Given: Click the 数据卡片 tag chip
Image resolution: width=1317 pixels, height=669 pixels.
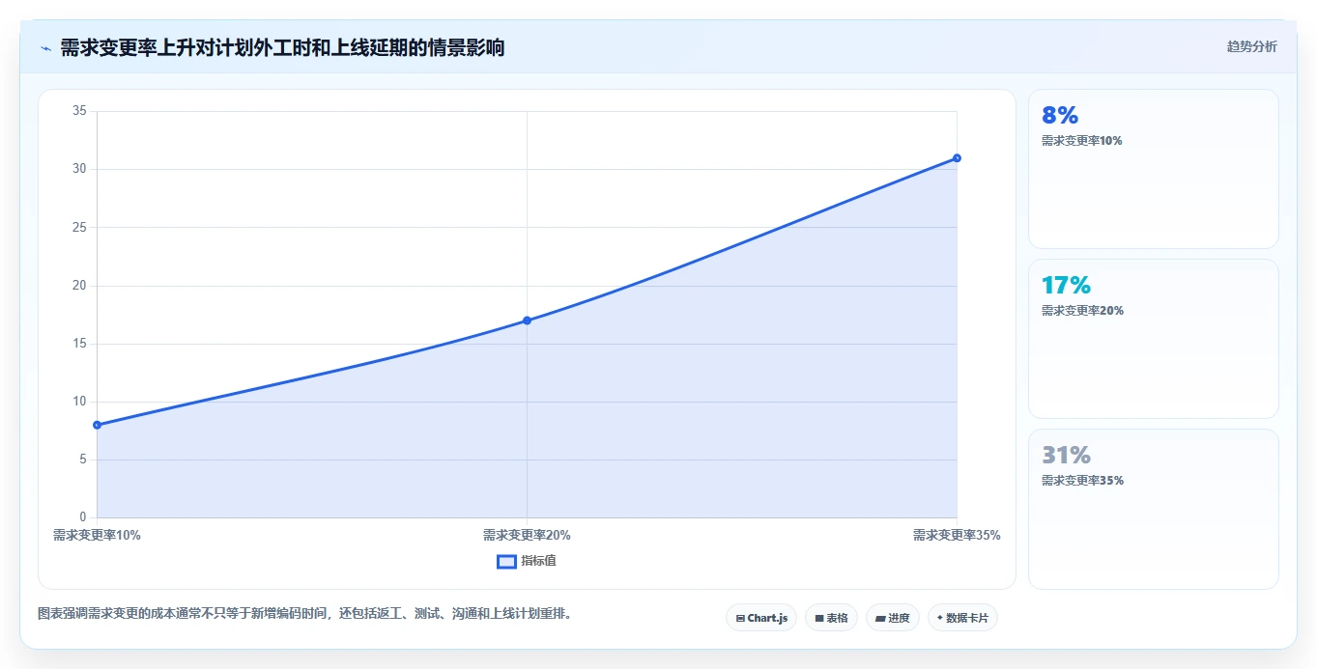Looking at the screenshot, I should coord(962,618).
